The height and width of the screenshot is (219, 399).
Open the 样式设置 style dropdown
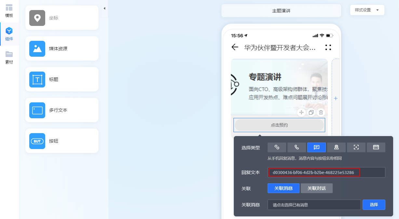(367, 10)
